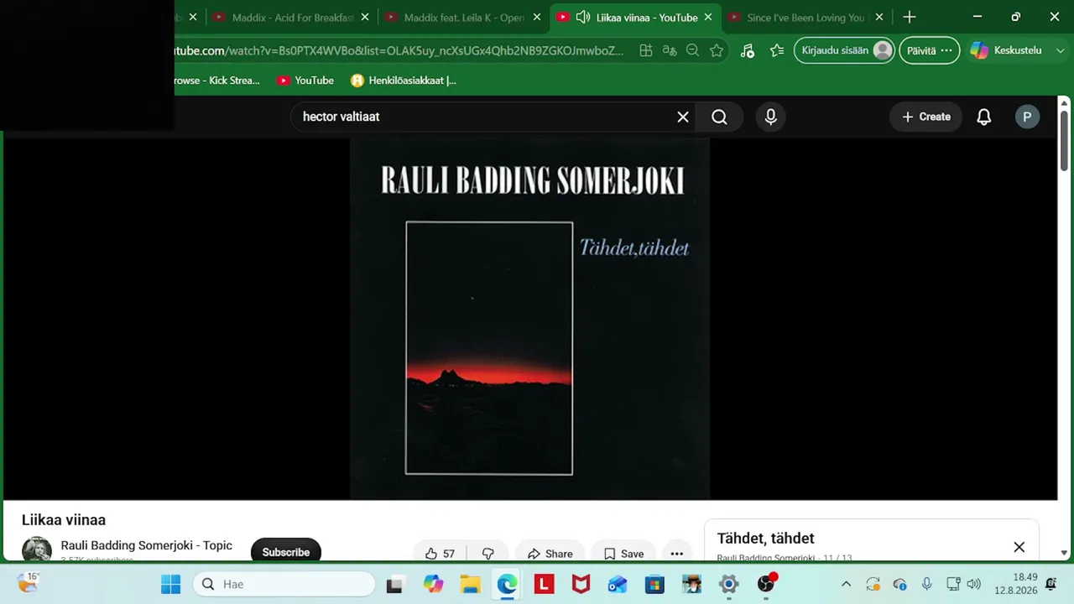Expand the Keskustelu dropdown chevron
1074x604 pixels.
click(1059, 50)
